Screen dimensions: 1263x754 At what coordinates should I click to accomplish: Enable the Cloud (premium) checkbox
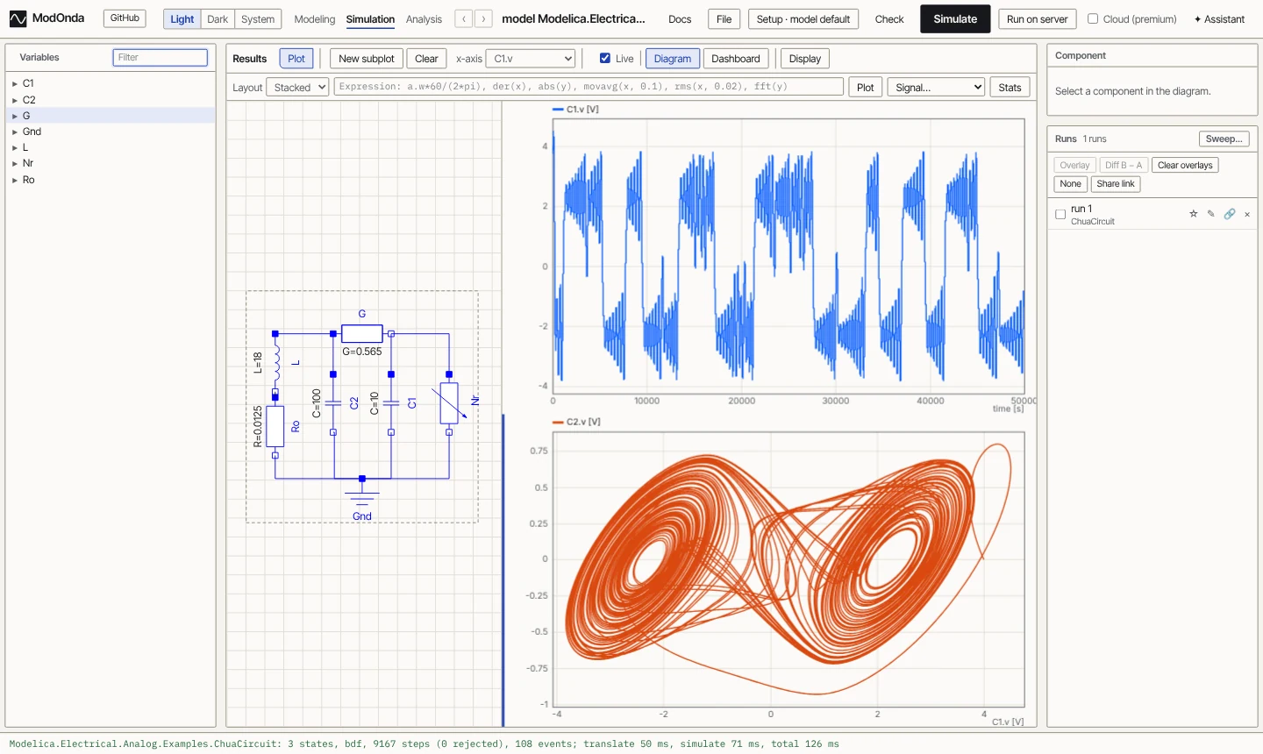pyautogui.click(x=1093, y=18)
